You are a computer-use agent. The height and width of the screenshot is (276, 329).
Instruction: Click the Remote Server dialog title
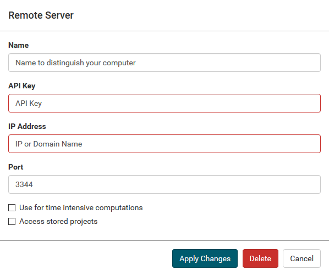(41, 15)
